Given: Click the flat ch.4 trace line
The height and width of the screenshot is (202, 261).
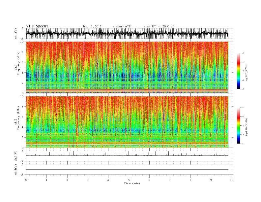Looking at the screenshot, I should pyautogui.click(x=127, y=170).
